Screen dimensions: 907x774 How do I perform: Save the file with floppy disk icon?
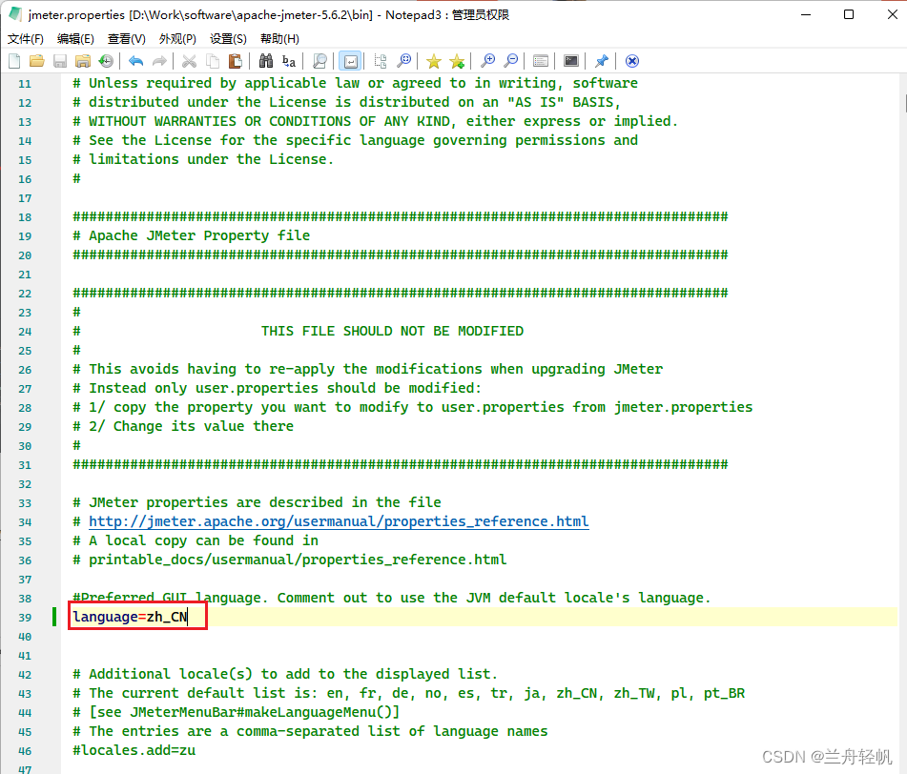(60, 61)
